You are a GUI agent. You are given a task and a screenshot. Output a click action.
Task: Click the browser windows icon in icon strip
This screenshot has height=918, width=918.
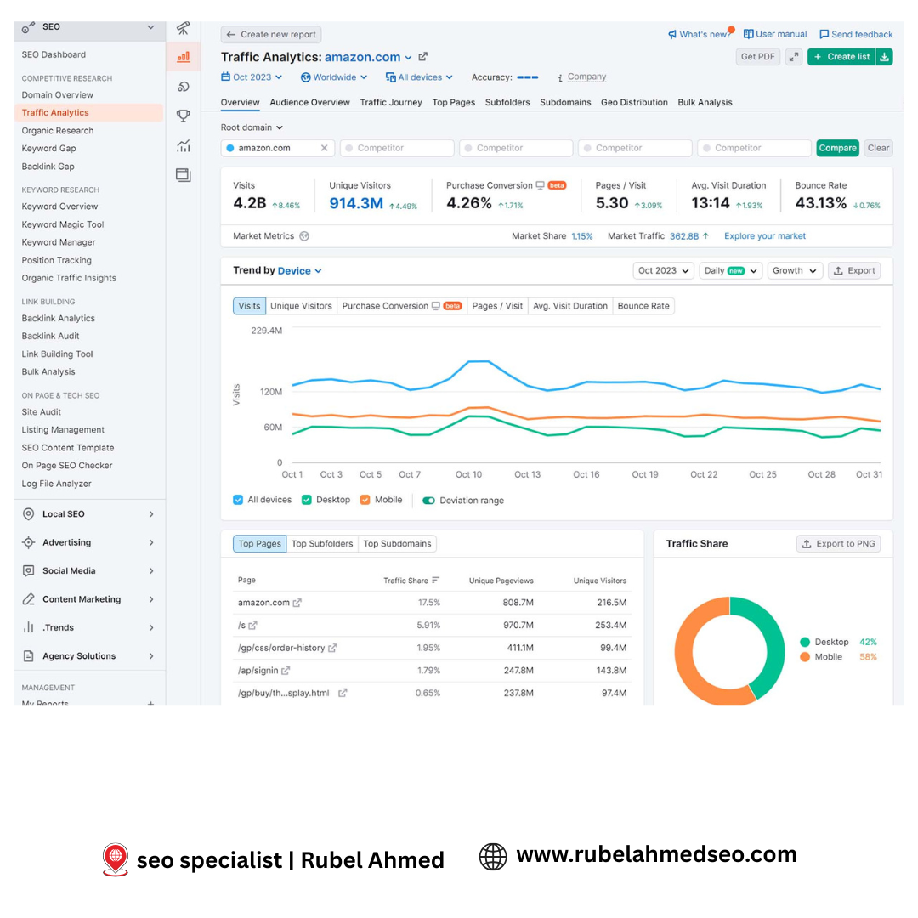click(183, 174)
